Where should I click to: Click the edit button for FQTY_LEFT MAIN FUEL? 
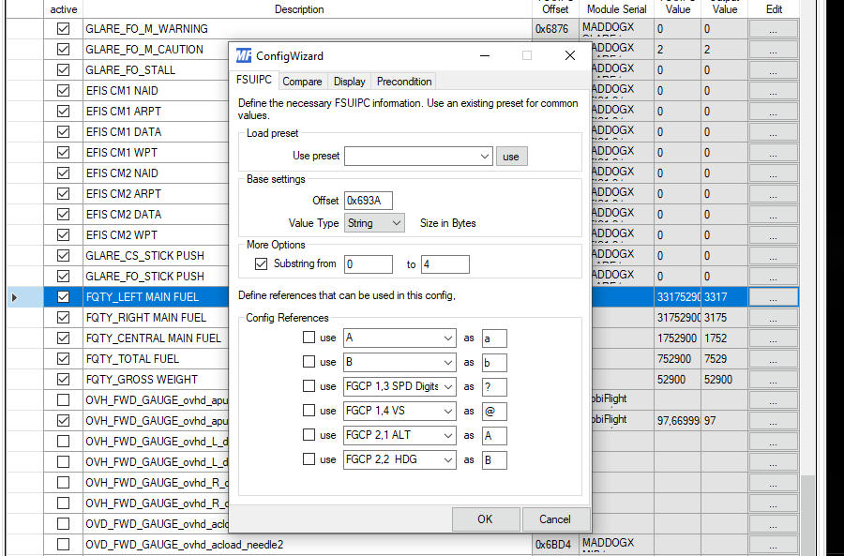[773, 297]
